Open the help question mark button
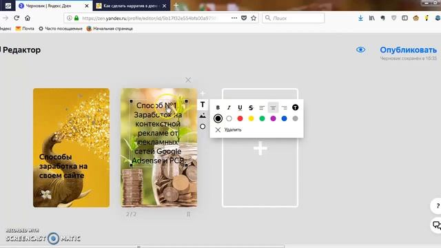This screenshot has height=248, width=441. (437, 206)
